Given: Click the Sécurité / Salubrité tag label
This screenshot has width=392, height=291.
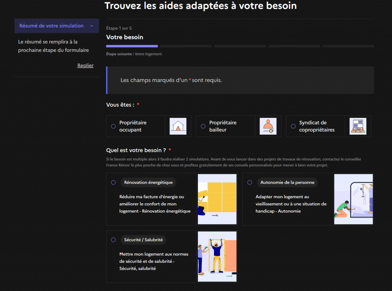Looking at the screenshot, I should tap(143, 240).
